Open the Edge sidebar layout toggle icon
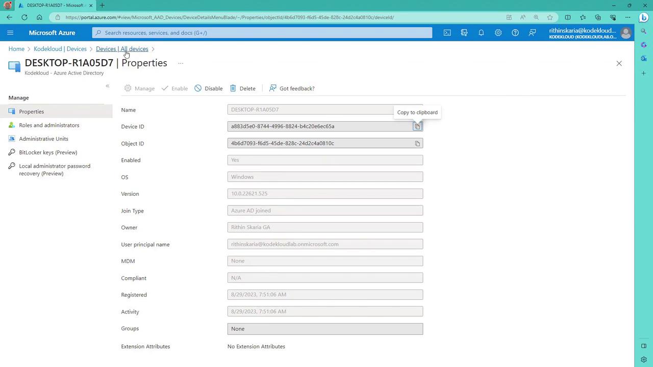653x367 pixels. tap(644, 346)
